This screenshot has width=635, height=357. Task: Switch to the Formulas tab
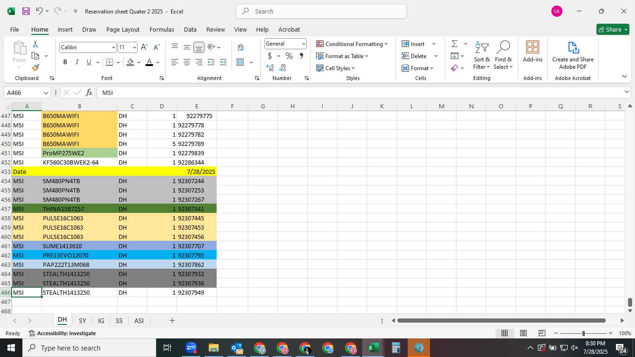pyautogui.click(x=162, y=29)
